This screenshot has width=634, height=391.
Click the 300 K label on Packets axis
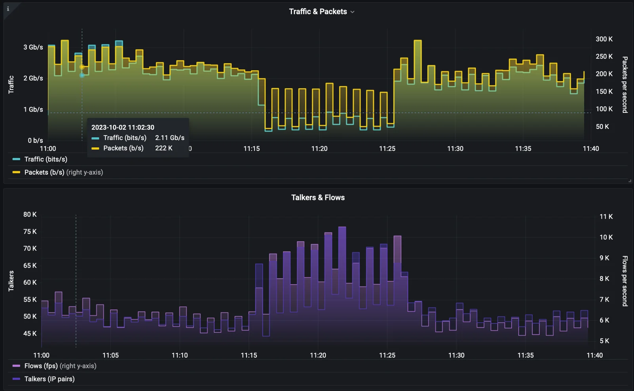pos(604,39)
